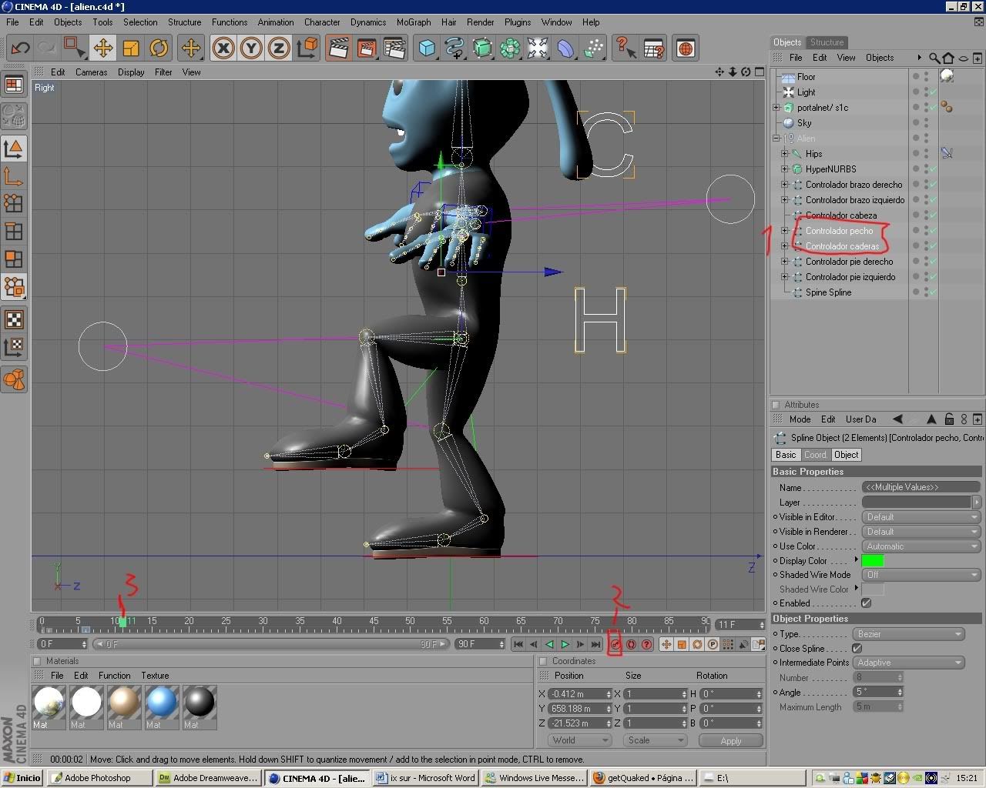This screenshot has height=788, width=986.
Task: Open the MoGraph menu
Action: tap(414, 22)
